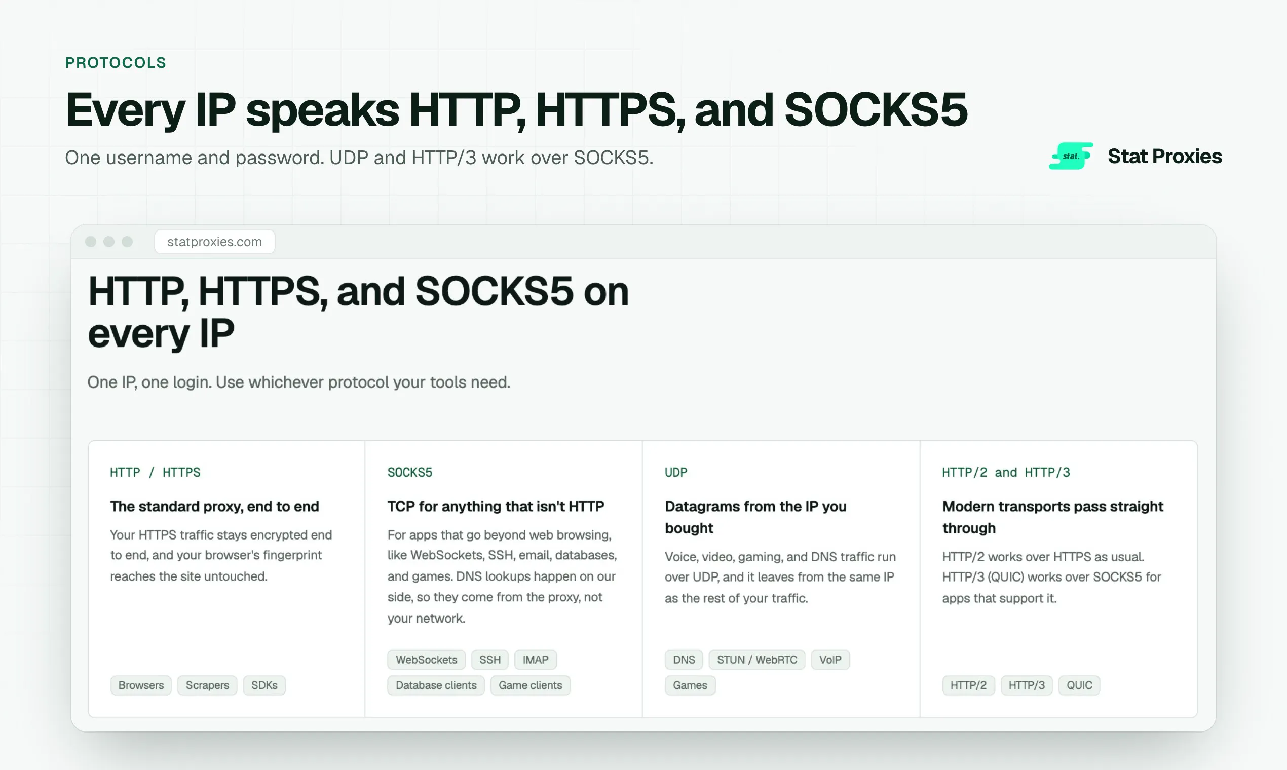Viewport: 1287px width, 770px height.
Task: Select the Browsers tag
Action: point(141,685)
